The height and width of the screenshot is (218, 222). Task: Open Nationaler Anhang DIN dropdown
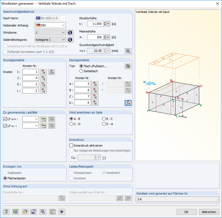(50, 25)
